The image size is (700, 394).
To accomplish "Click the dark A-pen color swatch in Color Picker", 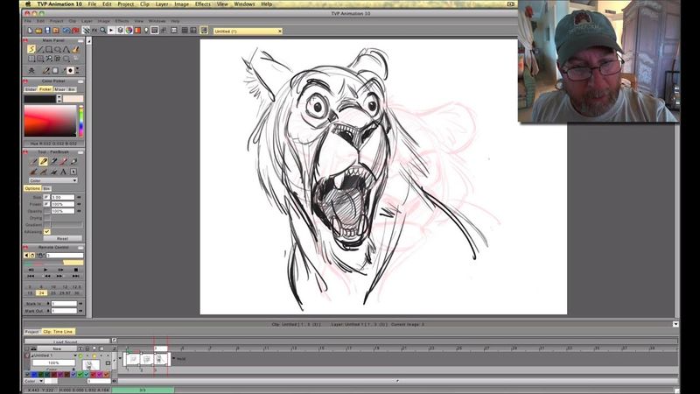I will click(39, 99).
